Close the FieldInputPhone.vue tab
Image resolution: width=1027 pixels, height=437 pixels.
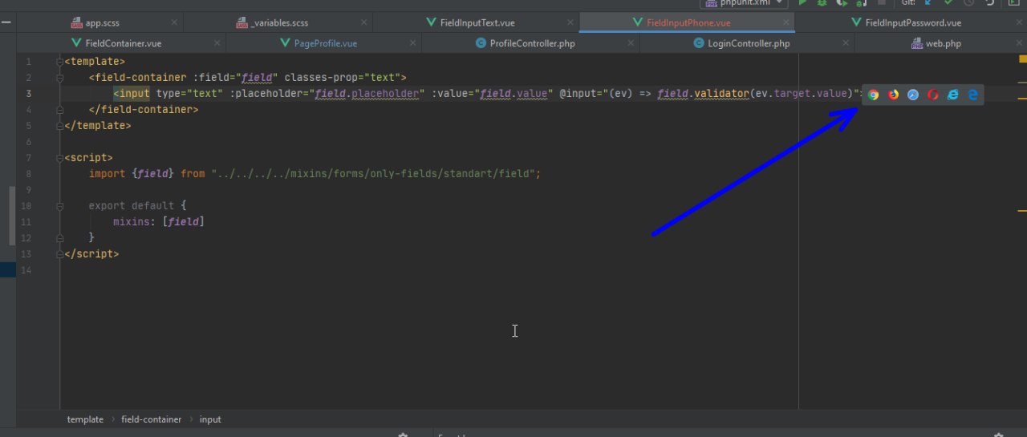pyautogui.click(x=786, y=22)
